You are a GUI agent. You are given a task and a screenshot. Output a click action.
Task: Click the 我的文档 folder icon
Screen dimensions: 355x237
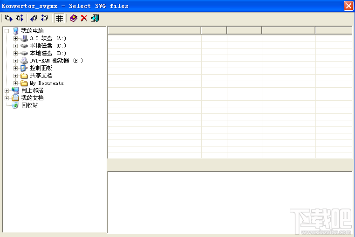pyautogui.click(x=15, y=98)
